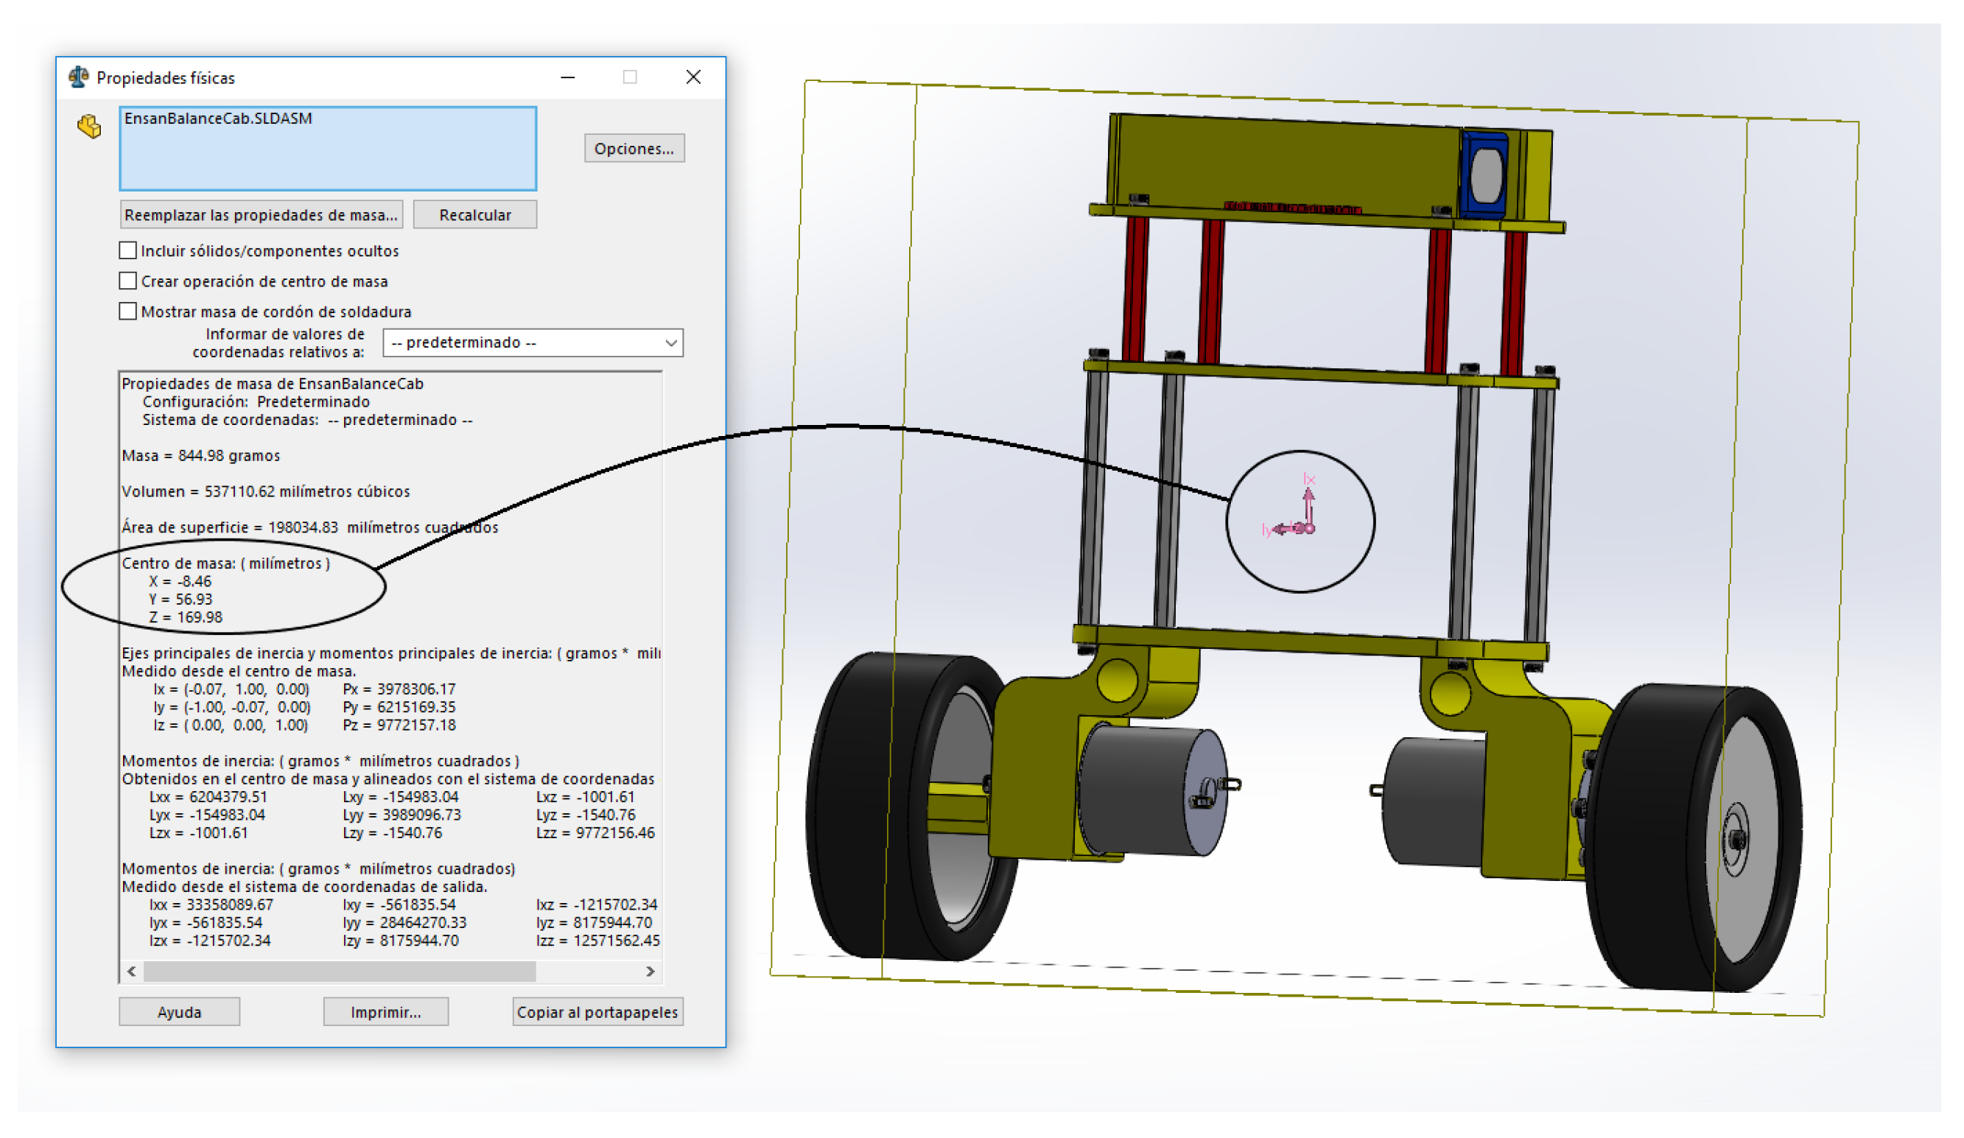
Task: Open Ayuda help button
Action: pos(179,1012)
